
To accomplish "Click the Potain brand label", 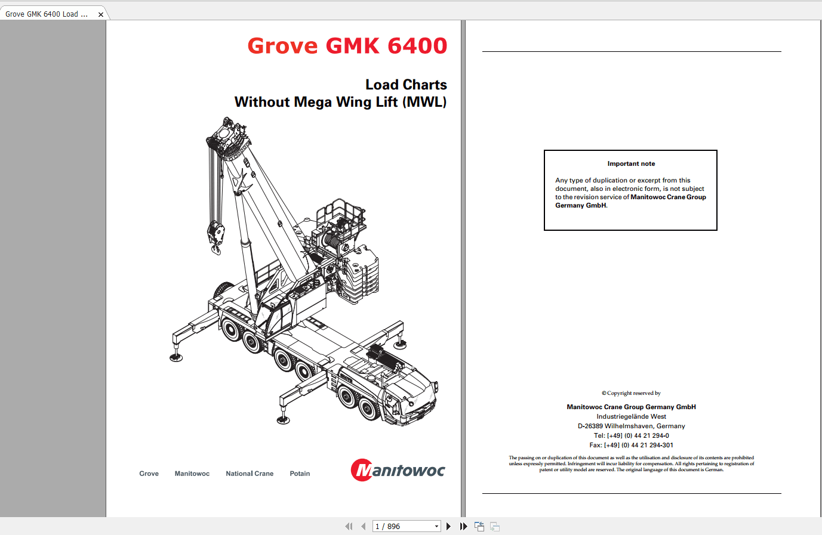I will pos(300,473).
